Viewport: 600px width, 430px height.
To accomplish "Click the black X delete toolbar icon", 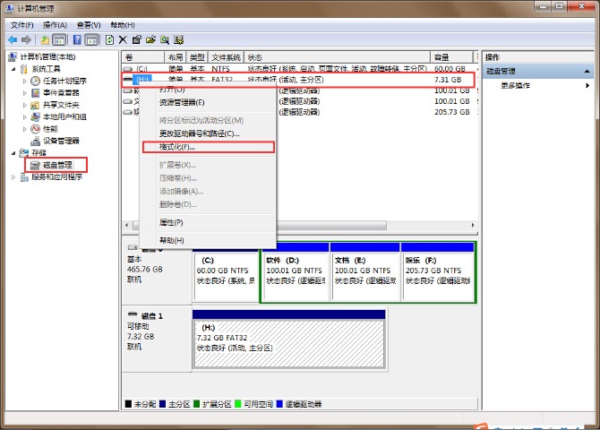I will point(123,40).
